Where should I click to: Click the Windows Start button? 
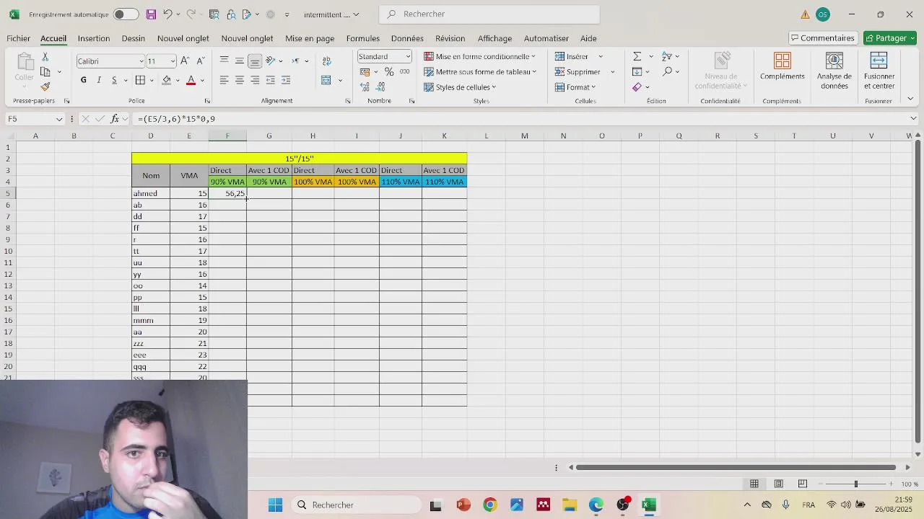[276, 505]
